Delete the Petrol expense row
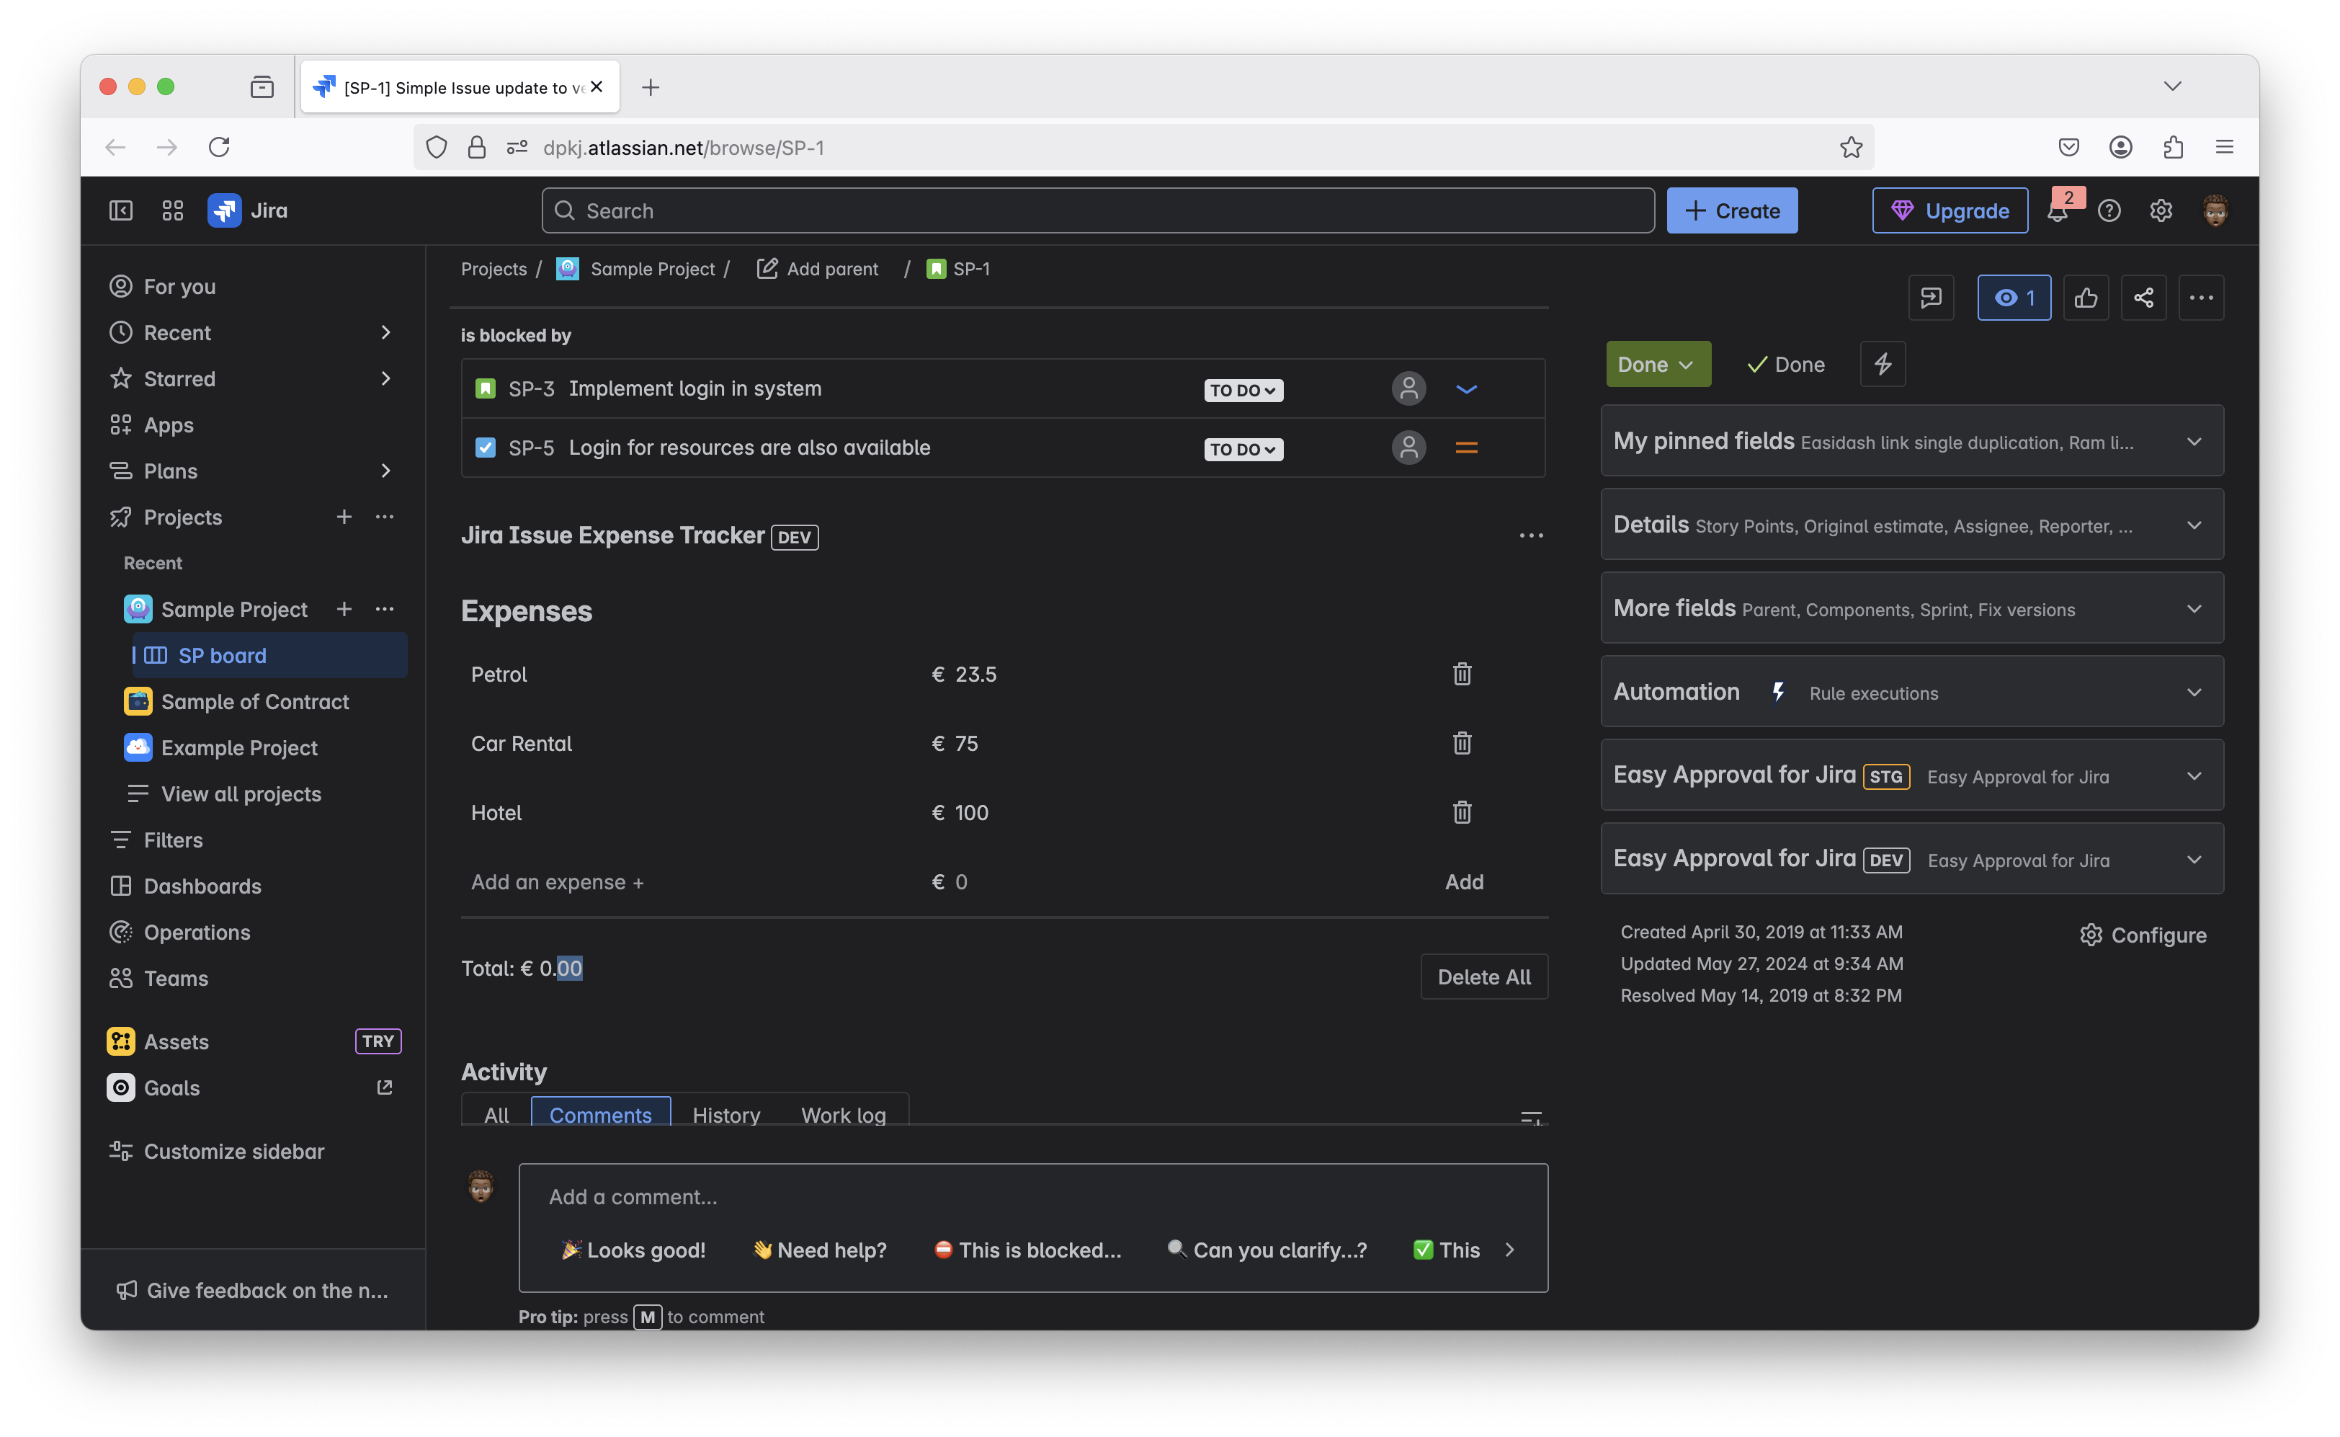Screen dimensions: 2340x1437 (x=1461, y=674)
